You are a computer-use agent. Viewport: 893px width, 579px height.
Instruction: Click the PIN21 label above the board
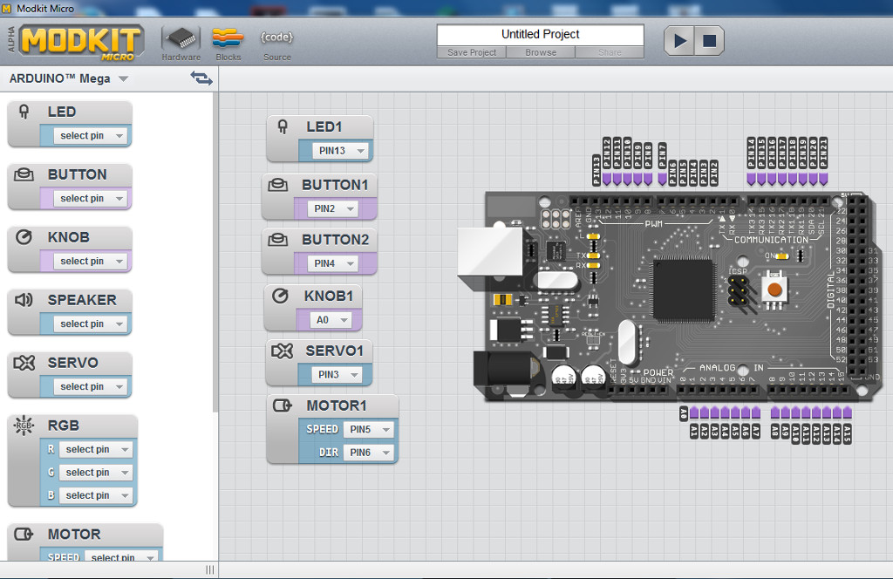(823, 153)
